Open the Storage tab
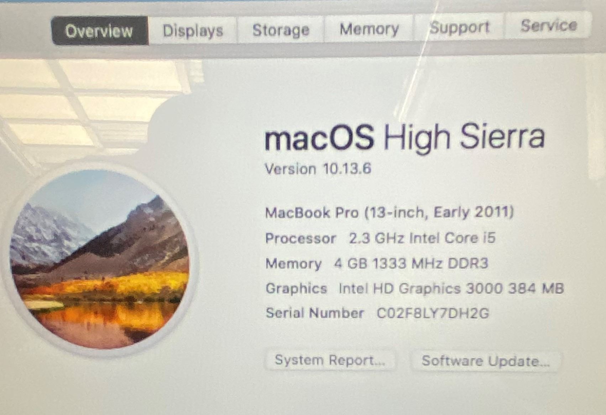The image size is (606, 415). click(281, 30)
